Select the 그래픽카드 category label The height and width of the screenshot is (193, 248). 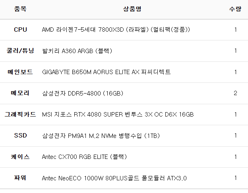tap(20, 115)
